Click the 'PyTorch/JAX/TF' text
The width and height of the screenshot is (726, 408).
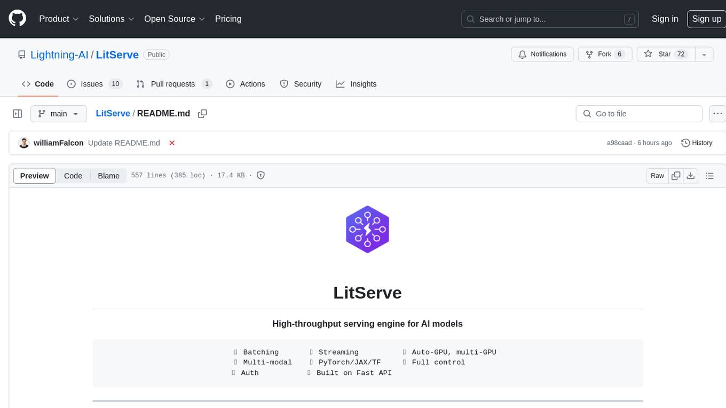click(x=350, y=362)
